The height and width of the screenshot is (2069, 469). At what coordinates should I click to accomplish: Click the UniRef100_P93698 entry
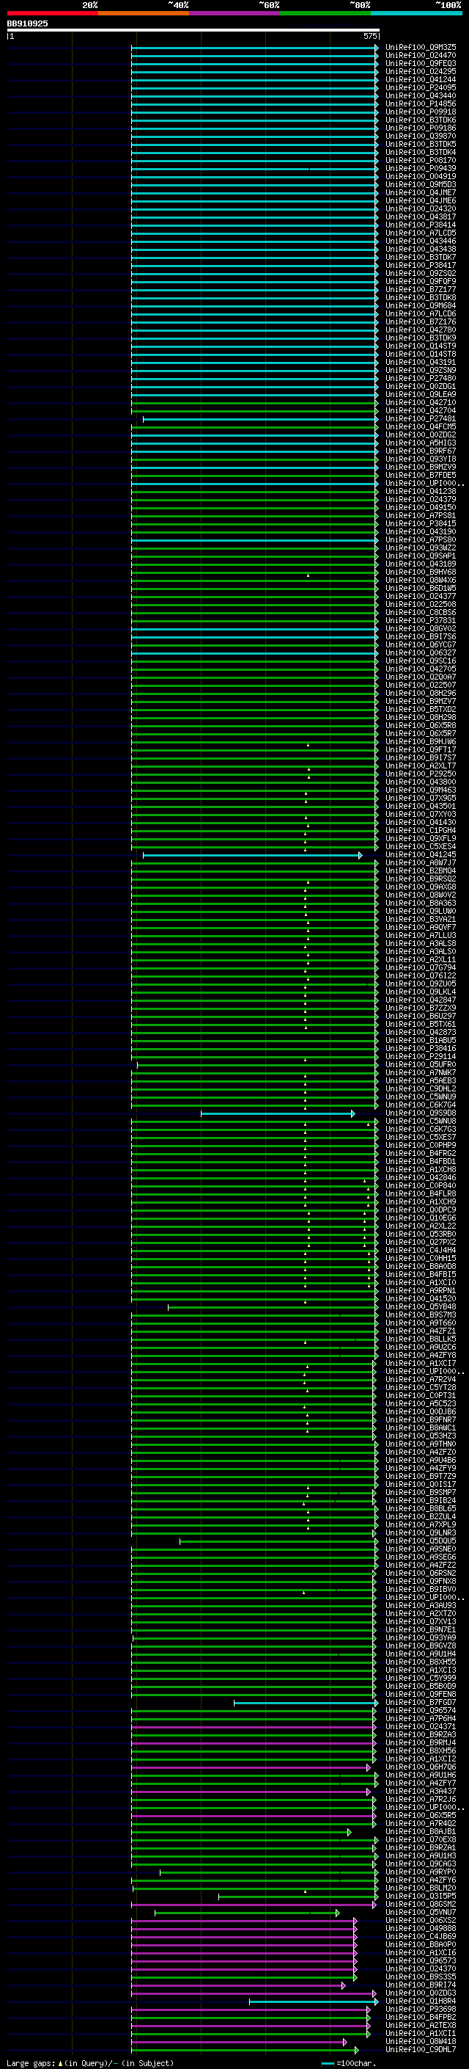(421, 2010)
